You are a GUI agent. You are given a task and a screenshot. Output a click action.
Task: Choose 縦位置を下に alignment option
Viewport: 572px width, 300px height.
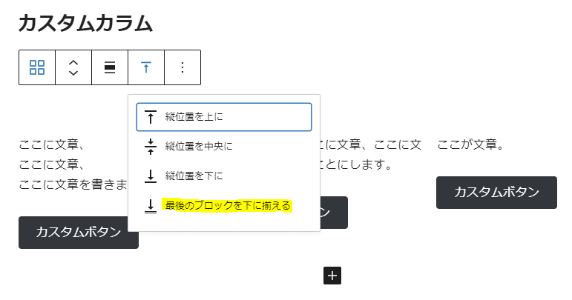[224, 176]
